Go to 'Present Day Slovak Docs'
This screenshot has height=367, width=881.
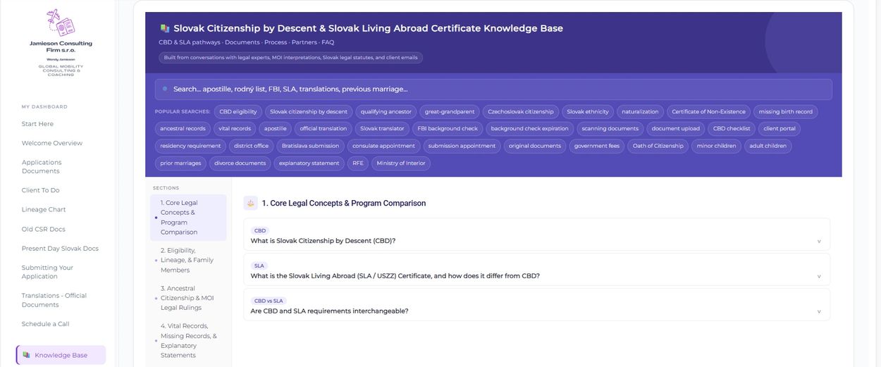(60, 248)
